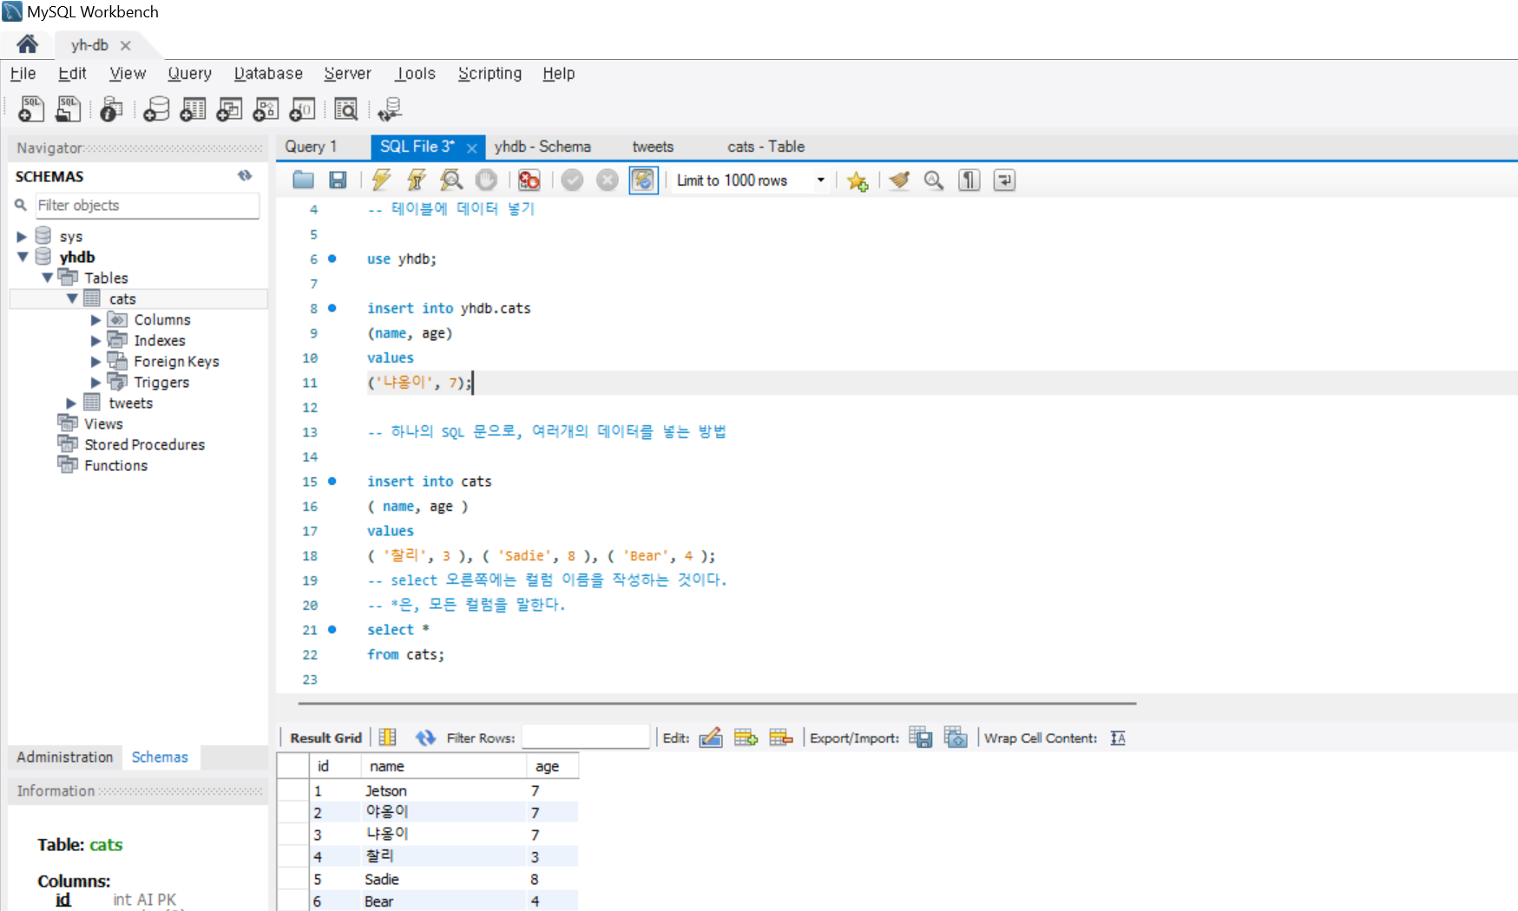Click the Filter objects search field
The image size is (1518, 911).
pos(146,205)
